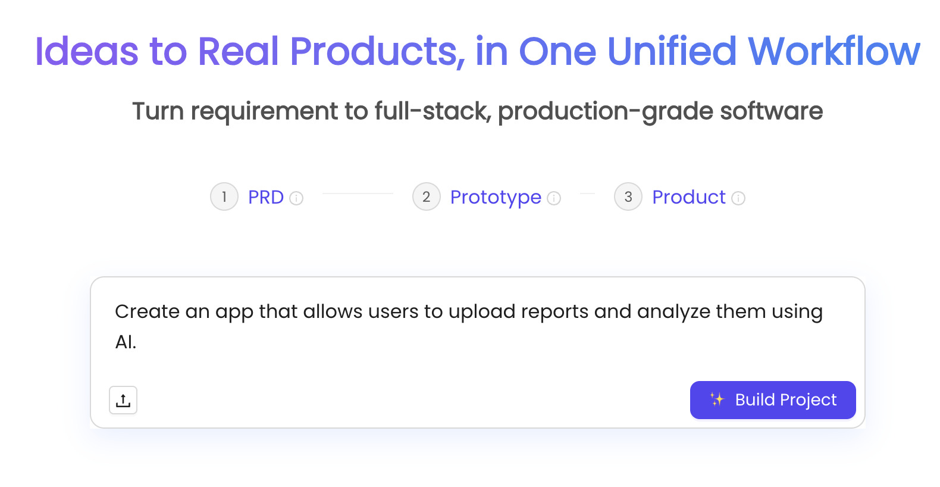Click the circled number 1 for PRD step
The image size is (940, 487).
tap(224, 196)
